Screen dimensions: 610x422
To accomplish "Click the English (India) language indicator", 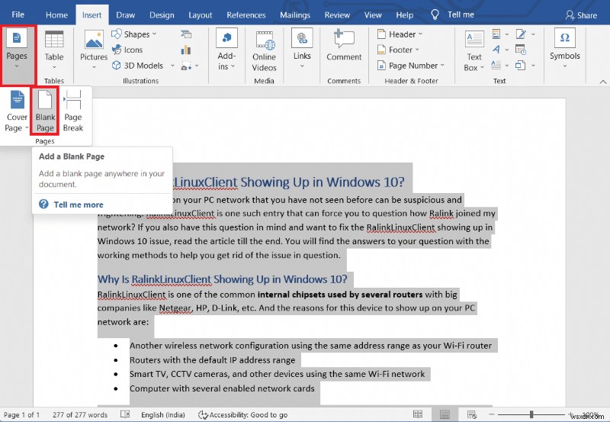I will click(163, 414).
